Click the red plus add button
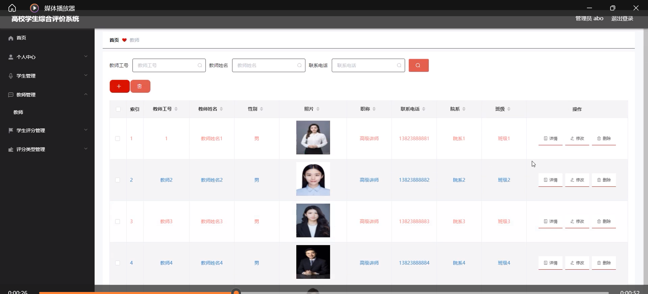Viewport: 648px width, 294px height. point(119,86)
